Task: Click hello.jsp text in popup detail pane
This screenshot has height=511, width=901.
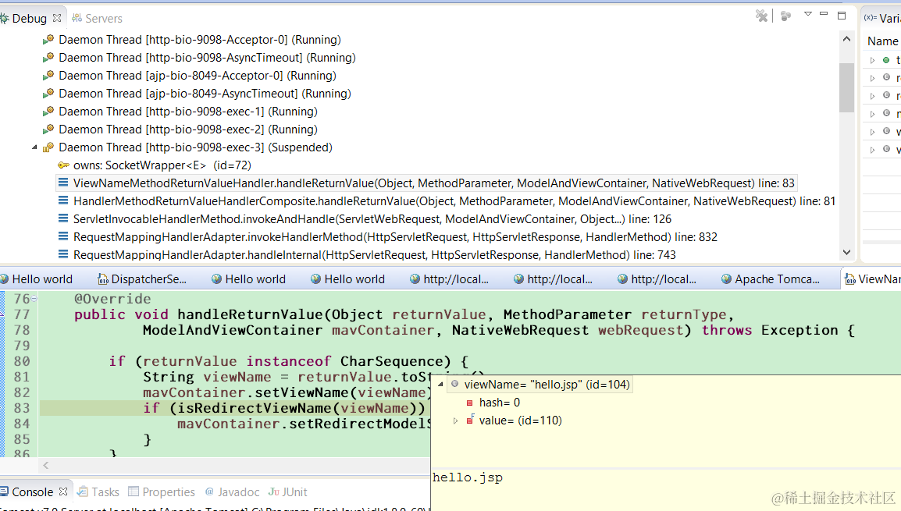Action: click(x=468, y=477)
